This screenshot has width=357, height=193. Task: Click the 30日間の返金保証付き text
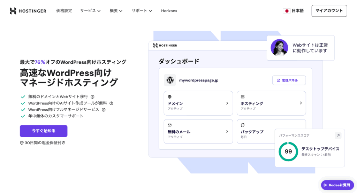pos(45,143)
